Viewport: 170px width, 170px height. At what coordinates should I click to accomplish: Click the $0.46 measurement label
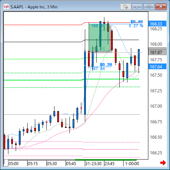tap(136, 22)
